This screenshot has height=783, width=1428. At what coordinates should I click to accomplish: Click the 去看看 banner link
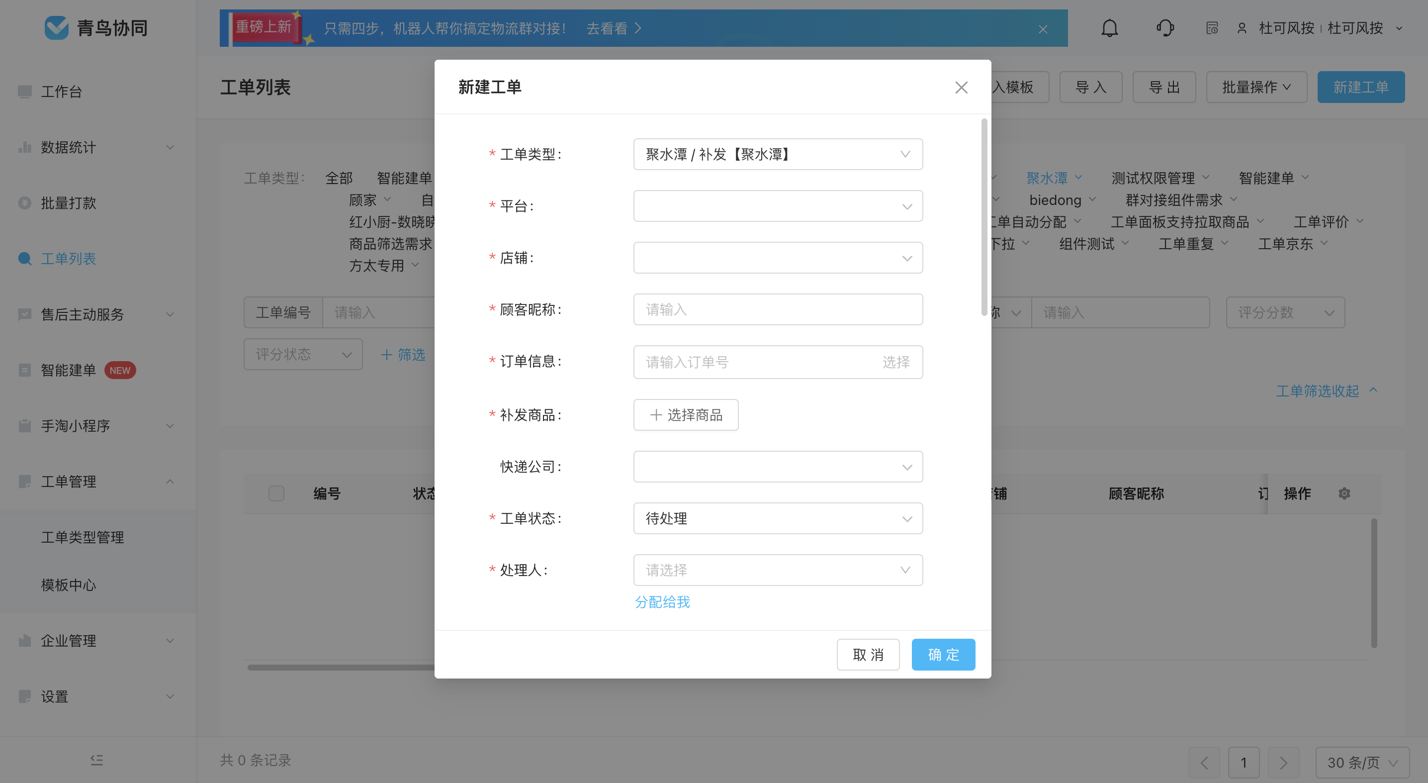click(614, 28)
